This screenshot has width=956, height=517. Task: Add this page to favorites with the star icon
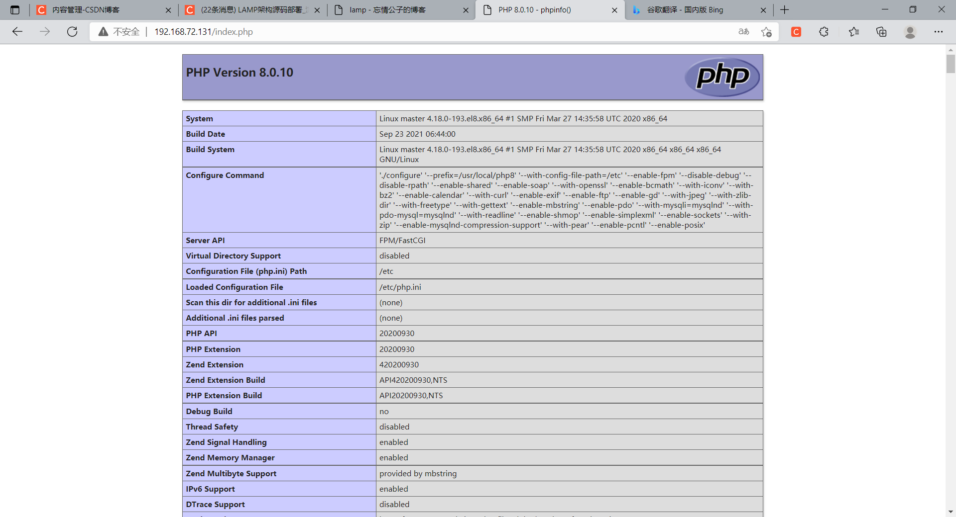coord(766,32)
